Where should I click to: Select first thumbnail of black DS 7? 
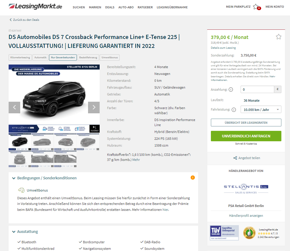click(20, 142)
